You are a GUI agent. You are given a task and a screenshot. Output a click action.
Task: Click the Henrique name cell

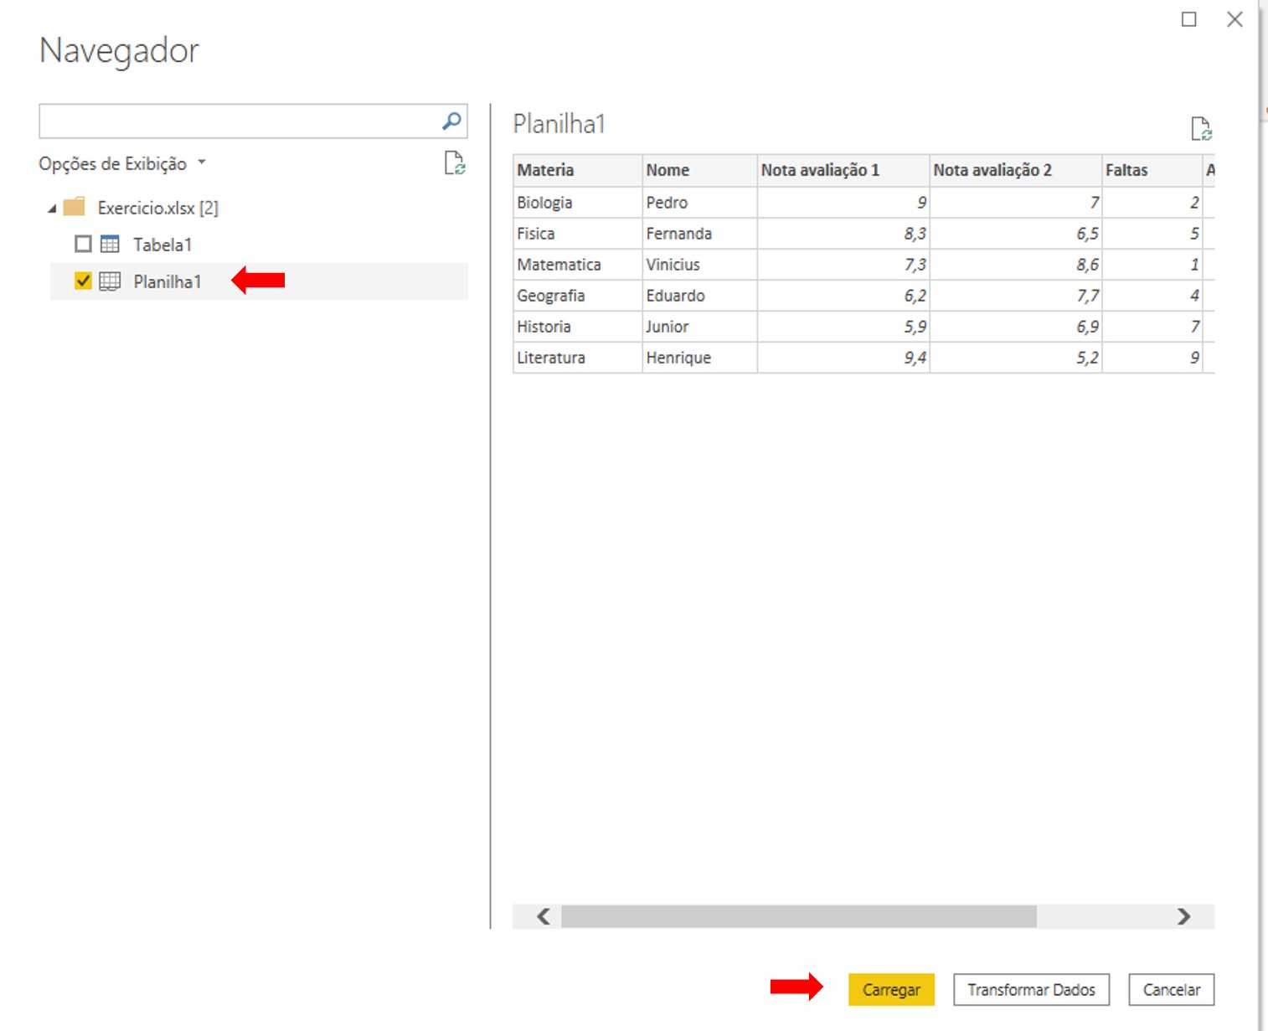point(699,358)
